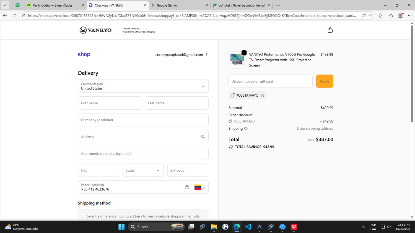The width and height of the screenshot is (415, 233).
Task: Open the red WPS taskbar icon
Action: pyautogui.click(x=294, y=227)
